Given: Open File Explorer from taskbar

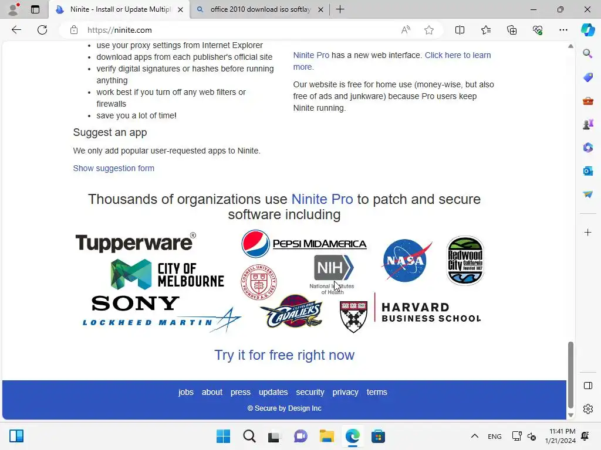Looking at the screenshot, I should (326, 436).
